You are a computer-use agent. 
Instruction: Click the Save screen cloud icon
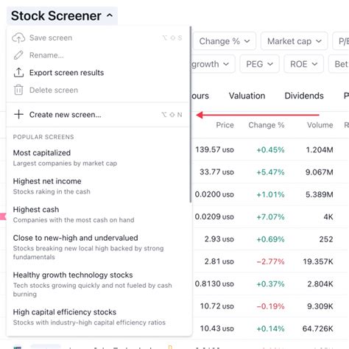tap(18, 38)
